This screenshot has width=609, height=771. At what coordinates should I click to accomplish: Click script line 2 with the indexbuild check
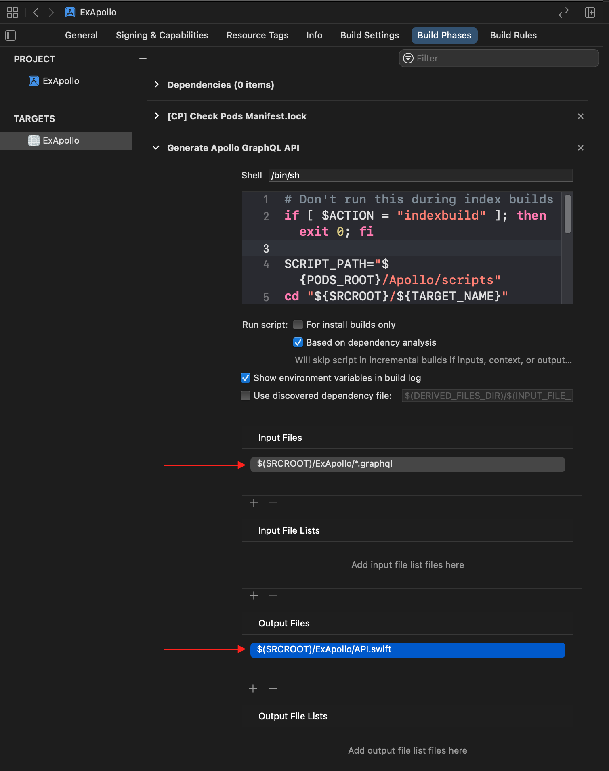[415, 223]
